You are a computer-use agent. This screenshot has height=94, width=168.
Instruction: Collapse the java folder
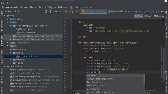[x=8, y=22]
